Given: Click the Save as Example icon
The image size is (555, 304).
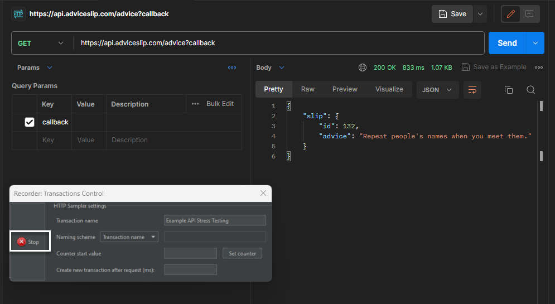Looking at the screenshot, I should (x=466, y=67).
